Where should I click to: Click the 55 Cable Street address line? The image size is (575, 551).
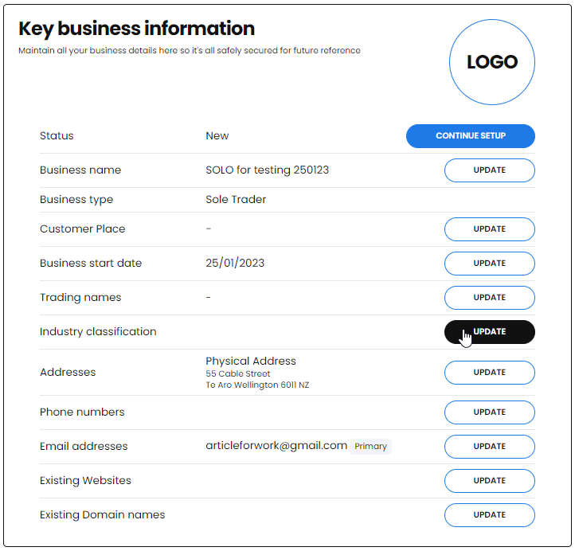pos(237,373)
